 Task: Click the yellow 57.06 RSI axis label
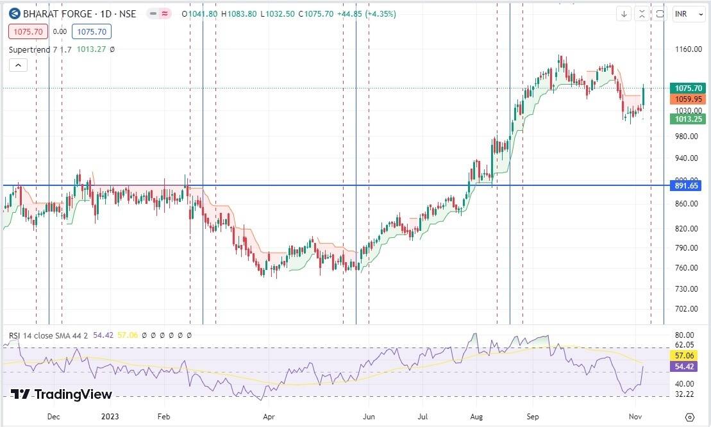tap(684, 356)
